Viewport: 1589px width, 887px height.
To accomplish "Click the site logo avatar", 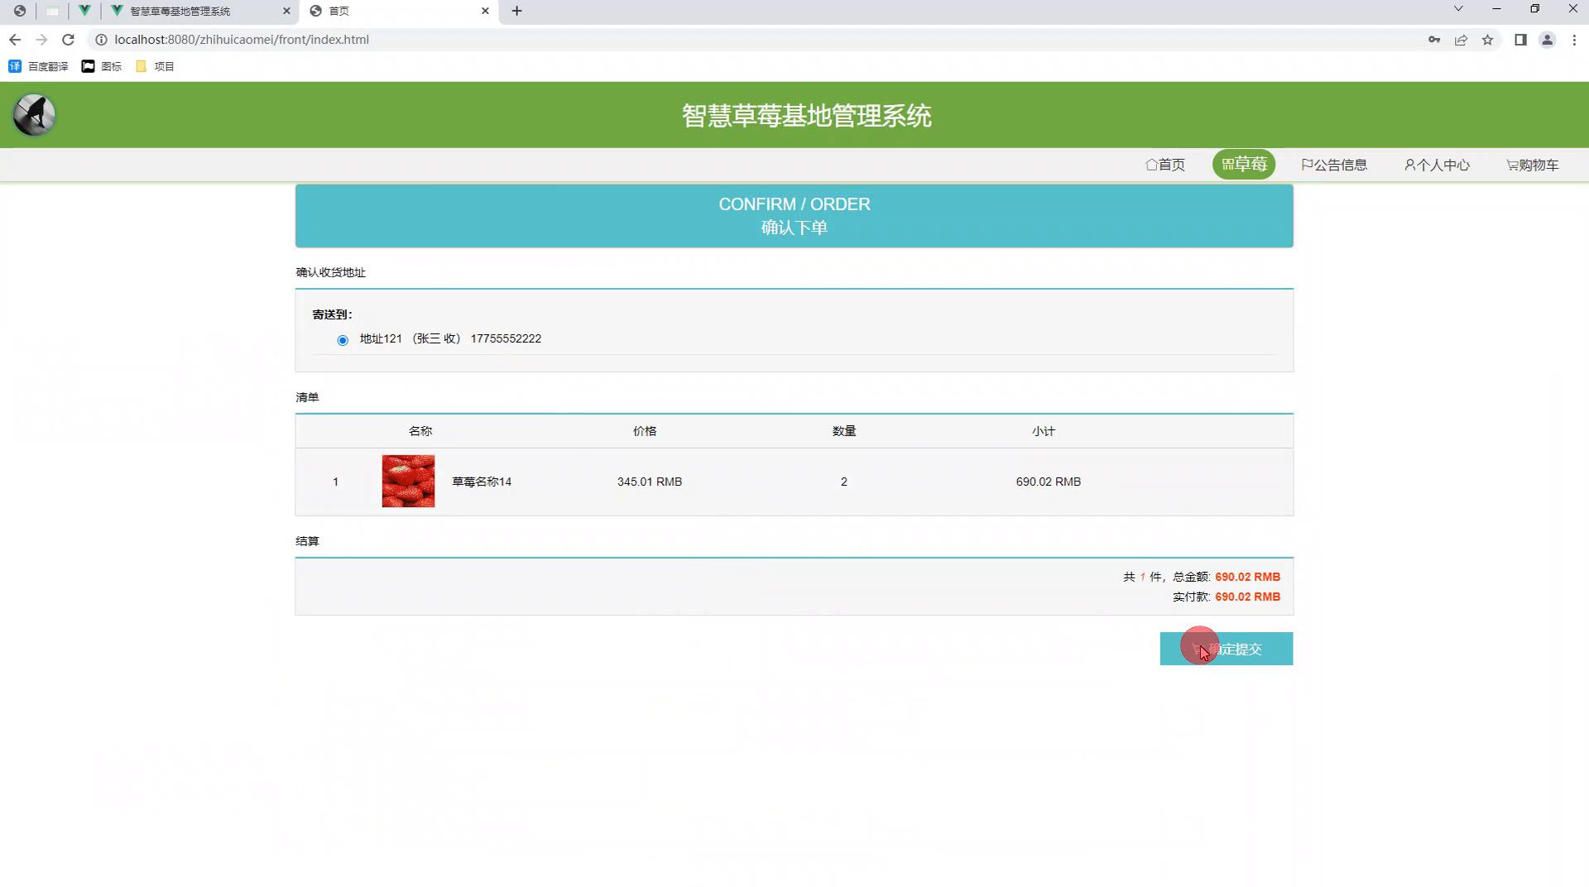I will click(x=34, y=115).
